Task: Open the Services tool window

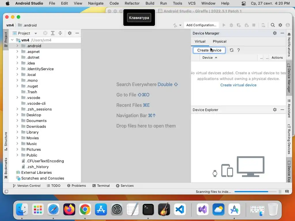Action: (125, 186)
